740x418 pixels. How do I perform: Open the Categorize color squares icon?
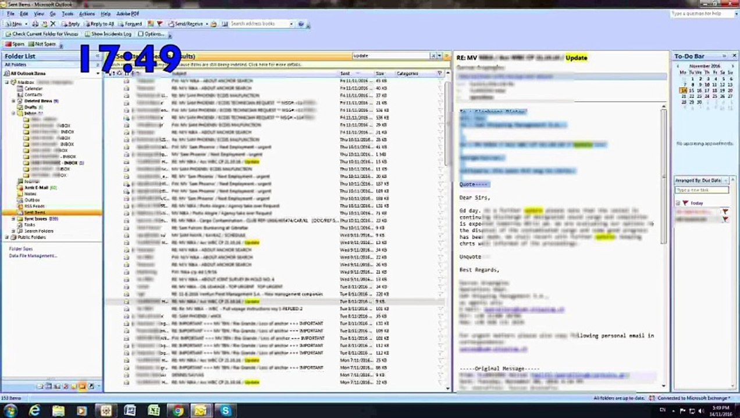[x=151, y=24]
